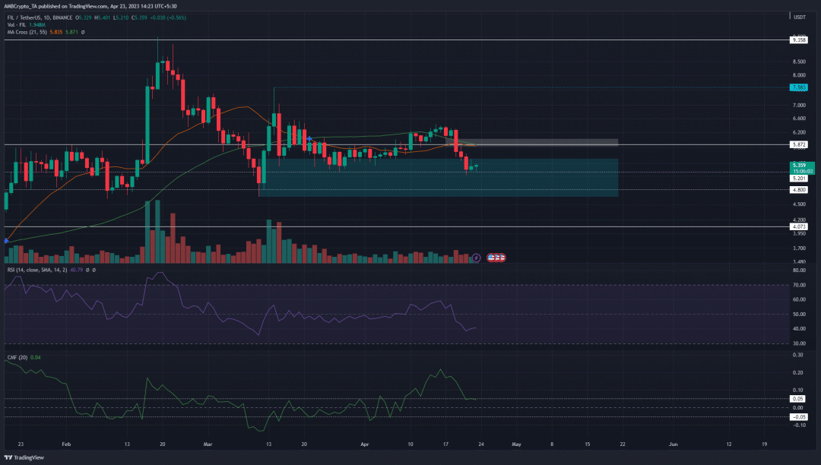Click the middle US flag event marker
The width and height of the screenshot is (821, 465).
[x=496, y=258]
